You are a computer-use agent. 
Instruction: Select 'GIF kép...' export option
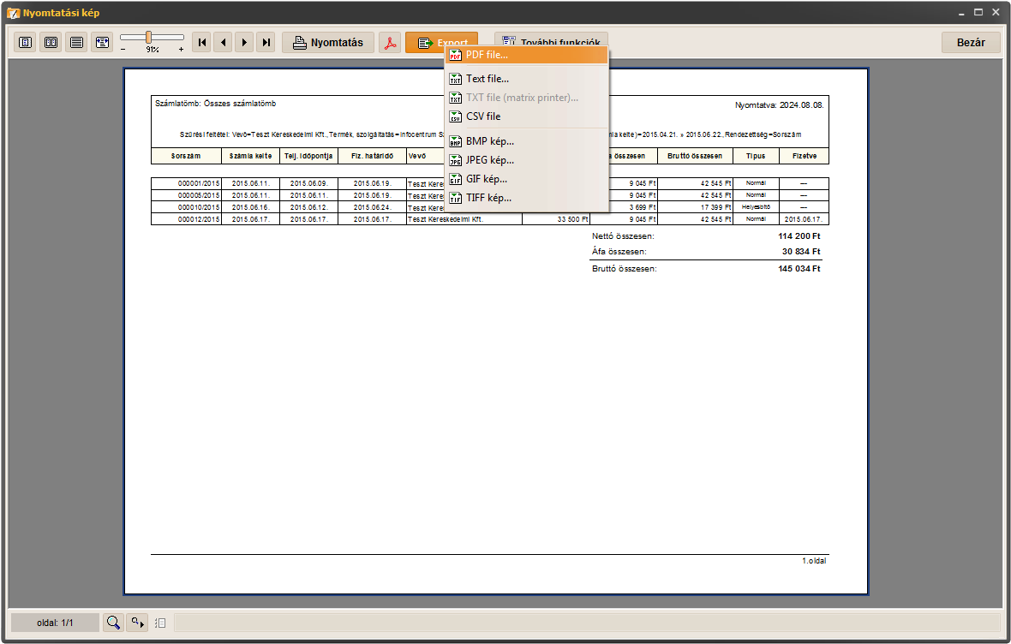[x=528, y=179]
